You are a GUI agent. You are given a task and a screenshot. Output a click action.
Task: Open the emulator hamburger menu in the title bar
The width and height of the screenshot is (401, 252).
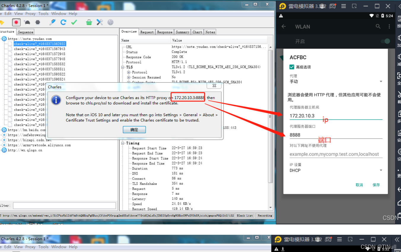click(343, 6)
